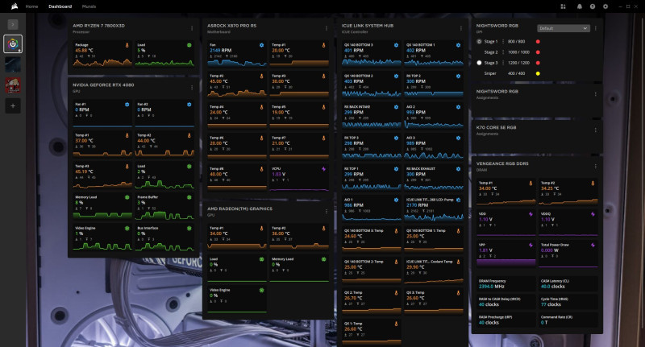Open the Default DPI preset dropdown
645x347 pixels.
(x=563, y=28)
